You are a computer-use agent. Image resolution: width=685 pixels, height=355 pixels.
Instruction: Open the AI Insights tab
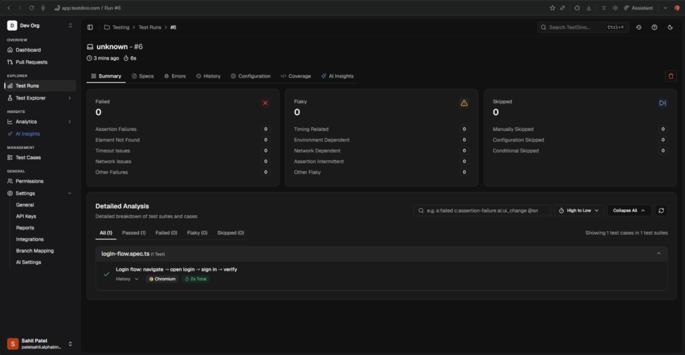coord(337,76)
